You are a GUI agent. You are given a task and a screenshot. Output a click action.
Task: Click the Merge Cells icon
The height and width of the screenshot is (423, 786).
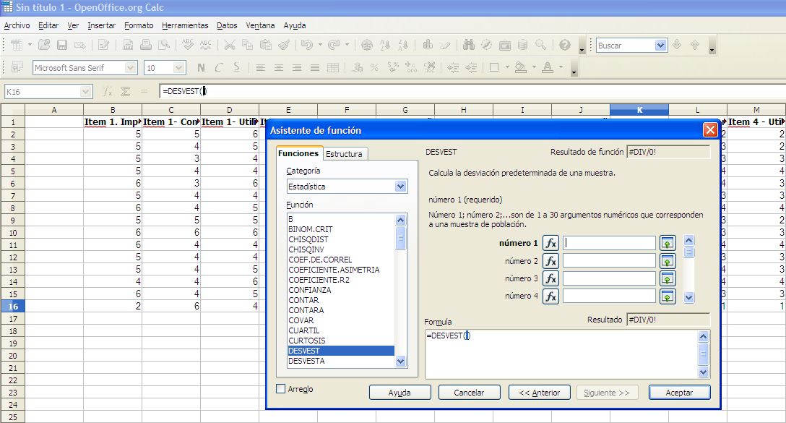click(333, 68)
